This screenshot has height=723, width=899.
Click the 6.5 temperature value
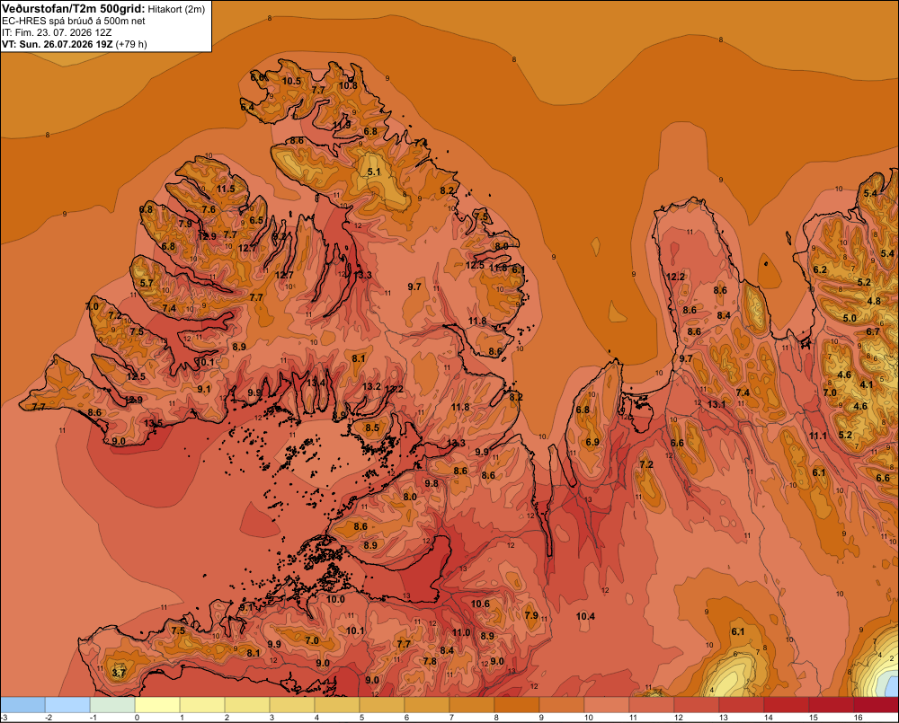click(x=256, y=220)
